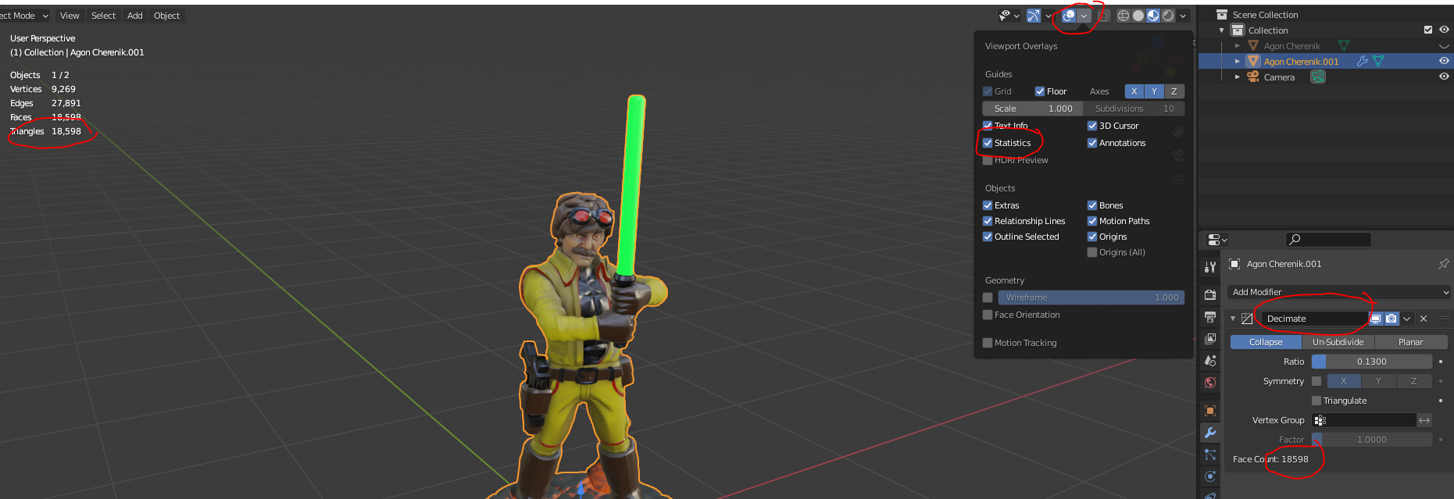1454x499 pixels.
Task: Expand the Agon Cherenik.001 outliner item
Action: click(1238, 61)
